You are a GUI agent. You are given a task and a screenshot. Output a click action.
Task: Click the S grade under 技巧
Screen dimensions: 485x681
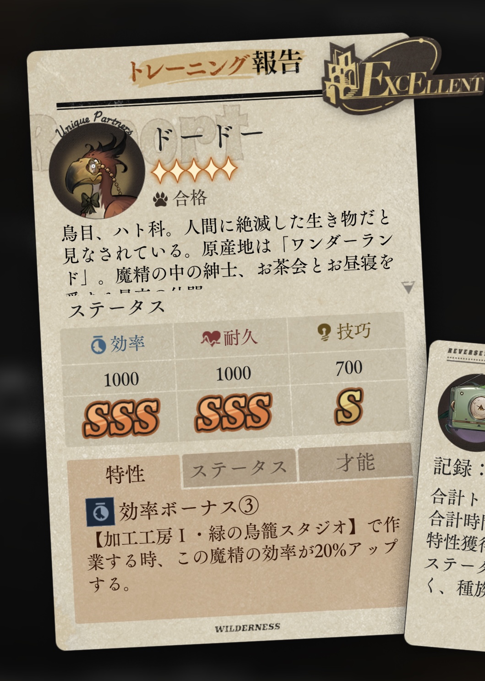pos(349,406)
